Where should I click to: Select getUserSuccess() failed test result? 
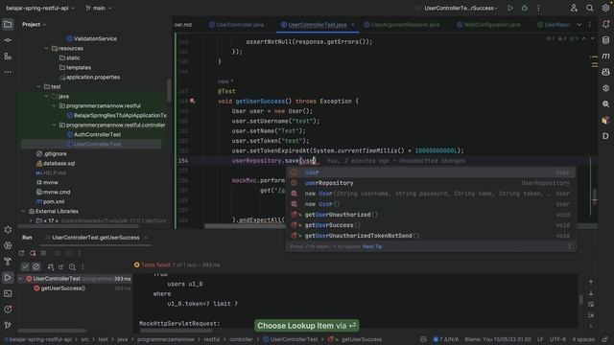click(59, 288)
